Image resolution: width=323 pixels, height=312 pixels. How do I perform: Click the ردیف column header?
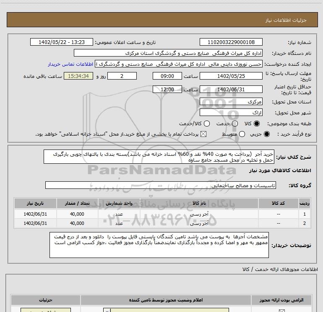pyautogui.click(x=305, y=203)
